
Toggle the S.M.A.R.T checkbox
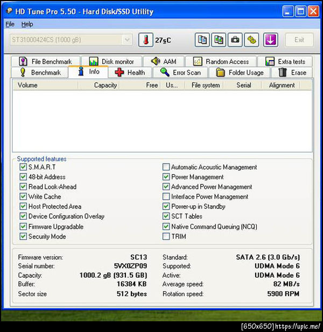(x=23, y=167)
